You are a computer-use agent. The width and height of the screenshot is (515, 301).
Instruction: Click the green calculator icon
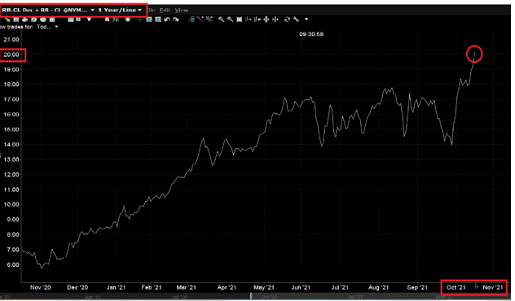tap(191, 20)
